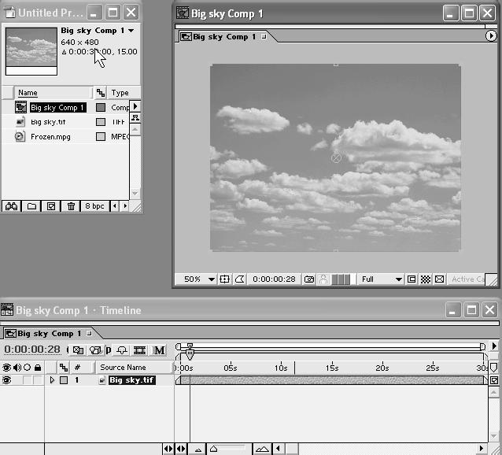Click the region of interest icon
This screenshot has width=502, height=455.
pos(412,279)
